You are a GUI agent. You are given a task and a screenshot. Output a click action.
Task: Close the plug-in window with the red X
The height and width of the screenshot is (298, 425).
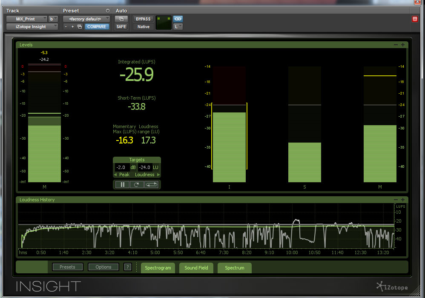click(417, 2)
